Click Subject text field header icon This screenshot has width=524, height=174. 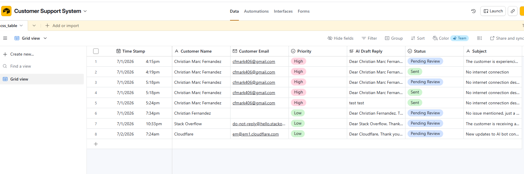coord(468,51)
